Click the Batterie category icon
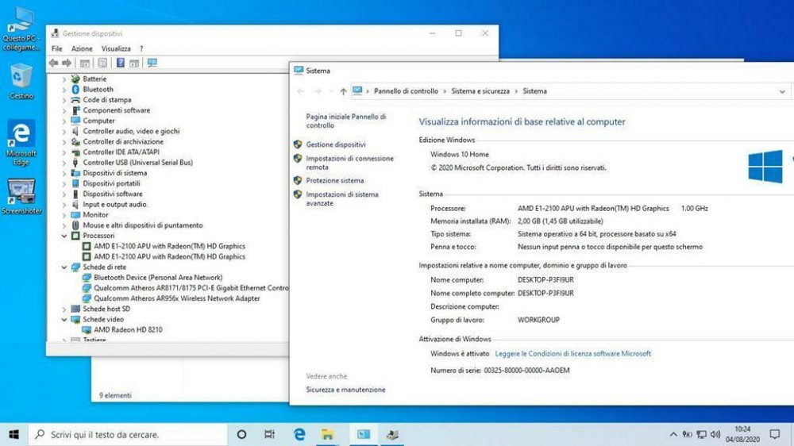Viewport: 794px width, 446px height. coord(75,79)
